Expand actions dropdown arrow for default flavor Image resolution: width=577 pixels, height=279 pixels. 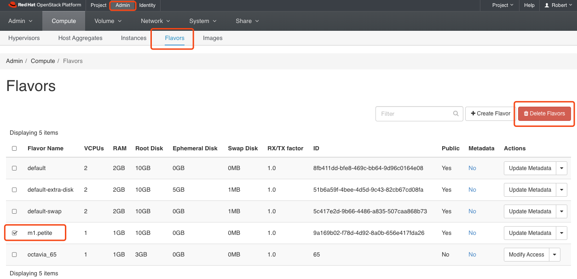561,168
